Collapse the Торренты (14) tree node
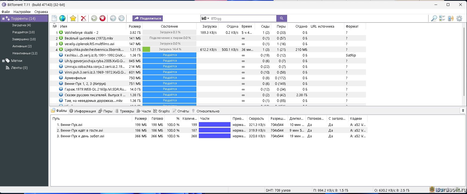 tap(3, 19)
